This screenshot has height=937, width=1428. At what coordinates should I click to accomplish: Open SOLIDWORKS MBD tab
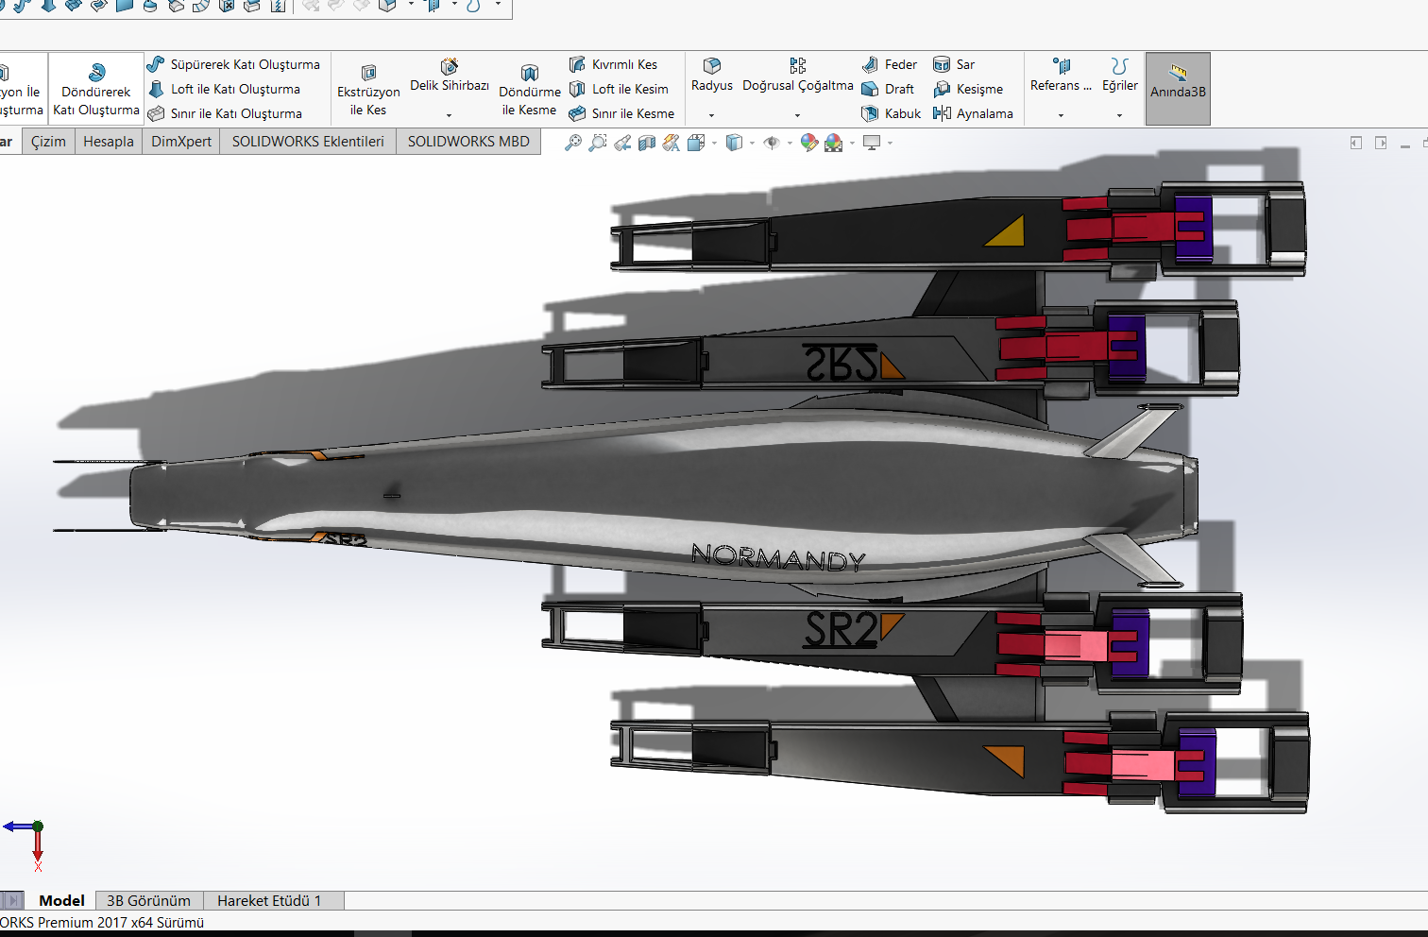[x=468, y=142]
